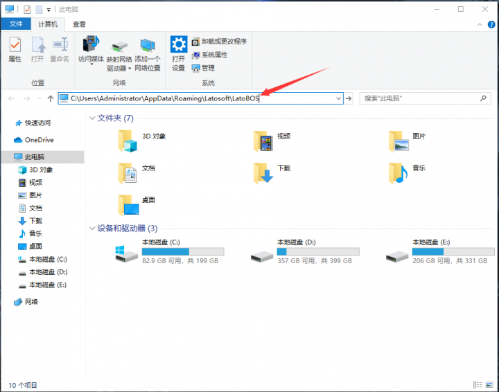Open the help question mark icon
This screenshot has width=499, height=392.
pyautogui.click(x=491, y=24)
